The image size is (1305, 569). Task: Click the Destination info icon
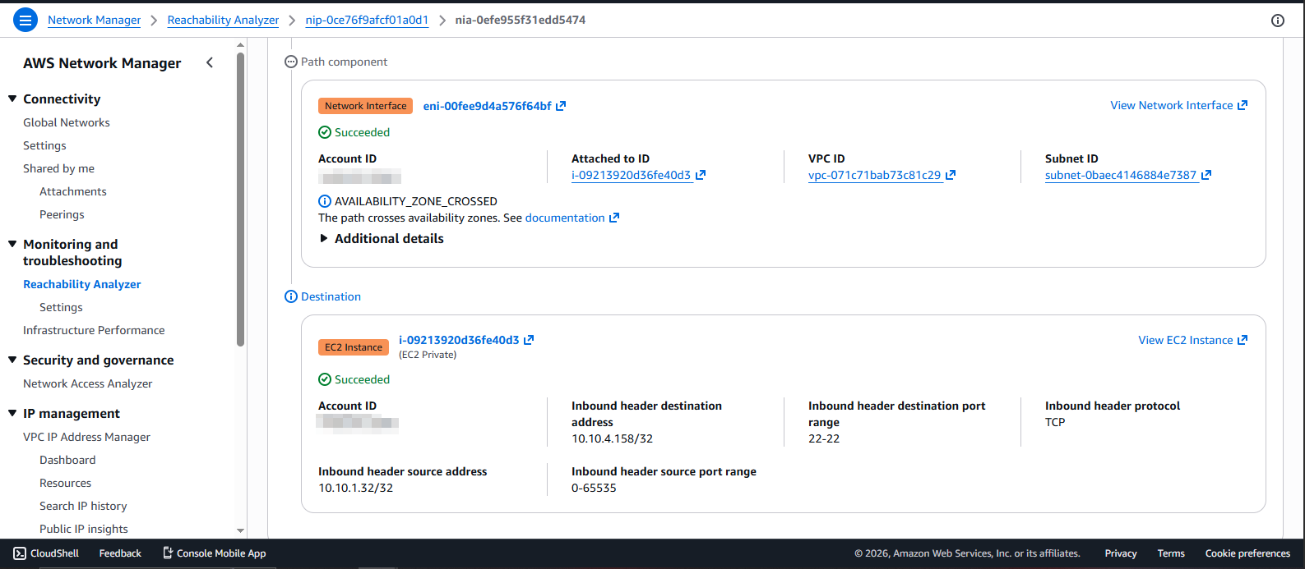pyautogui.click(x=291, y=296)
